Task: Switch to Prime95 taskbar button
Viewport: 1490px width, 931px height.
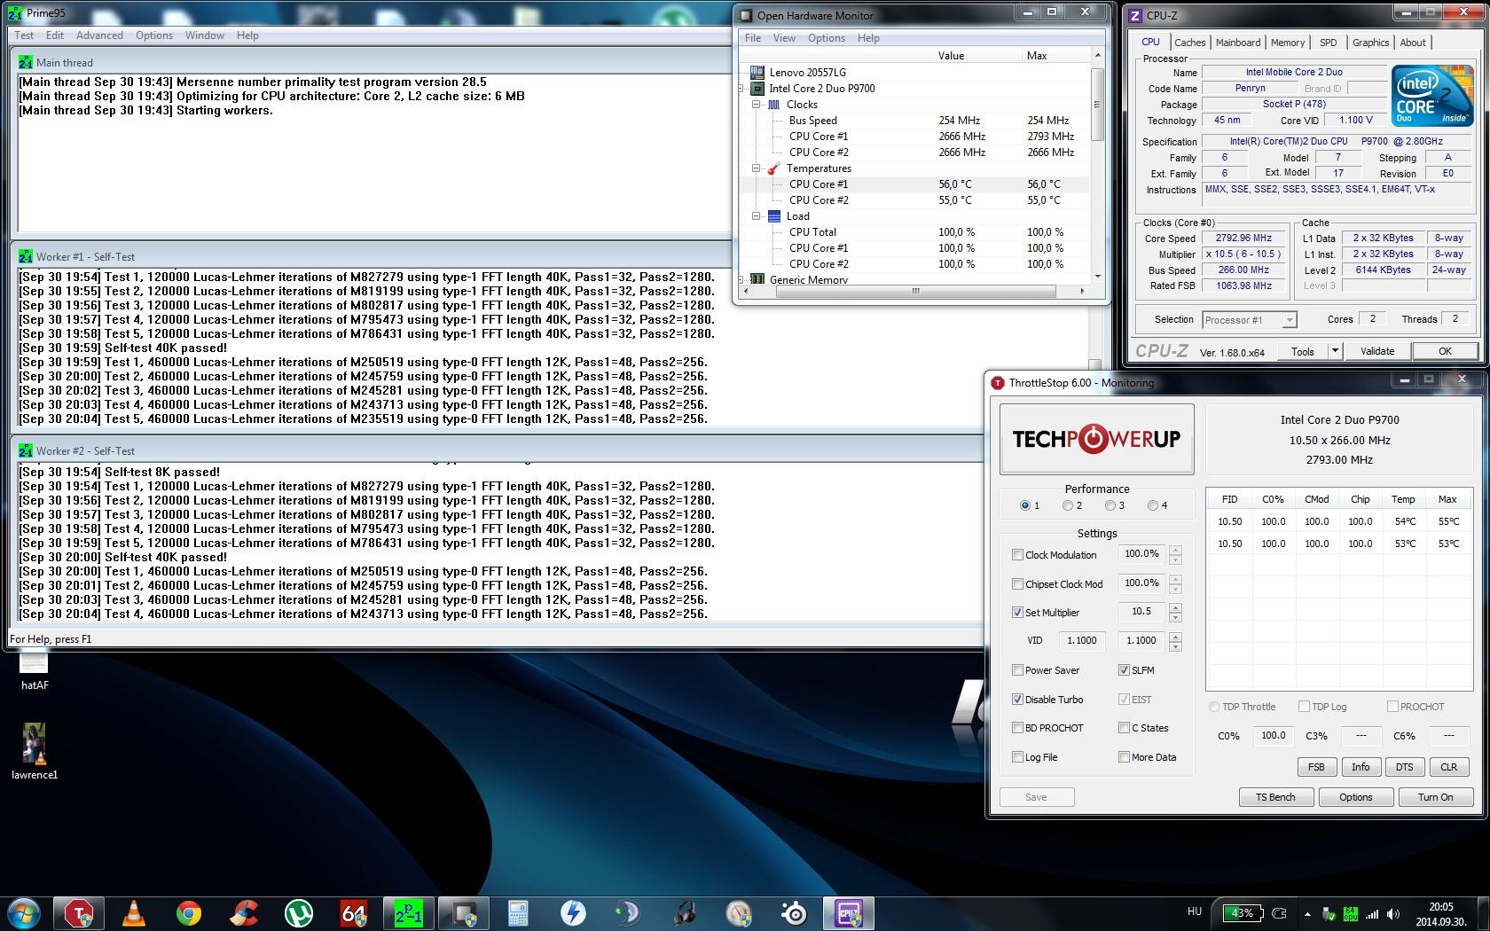Action: pos(409,913)
